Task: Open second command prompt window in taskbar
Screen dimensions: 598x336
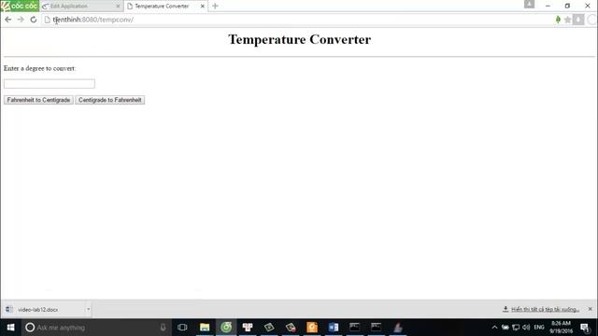Action: click(376, 328)
